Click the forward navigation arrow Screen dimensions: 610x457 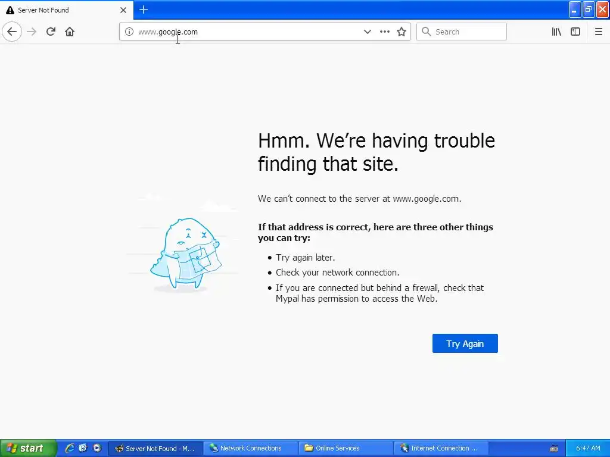32,32
